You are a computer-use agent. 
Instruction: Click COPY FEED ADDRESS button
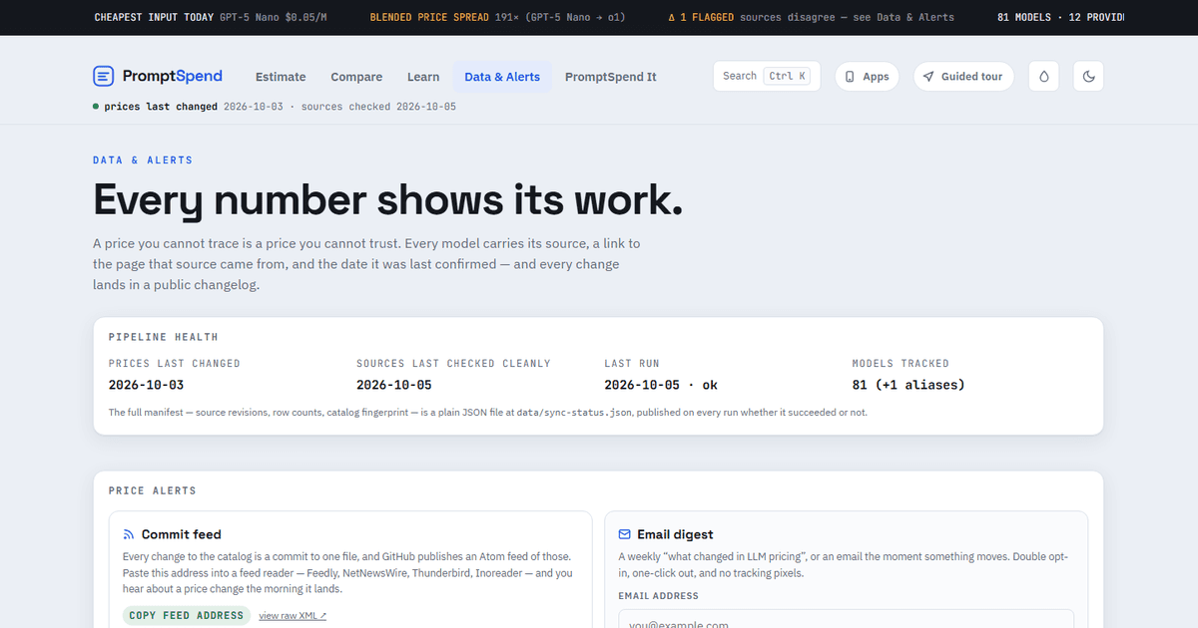click(x=187, y=615)
